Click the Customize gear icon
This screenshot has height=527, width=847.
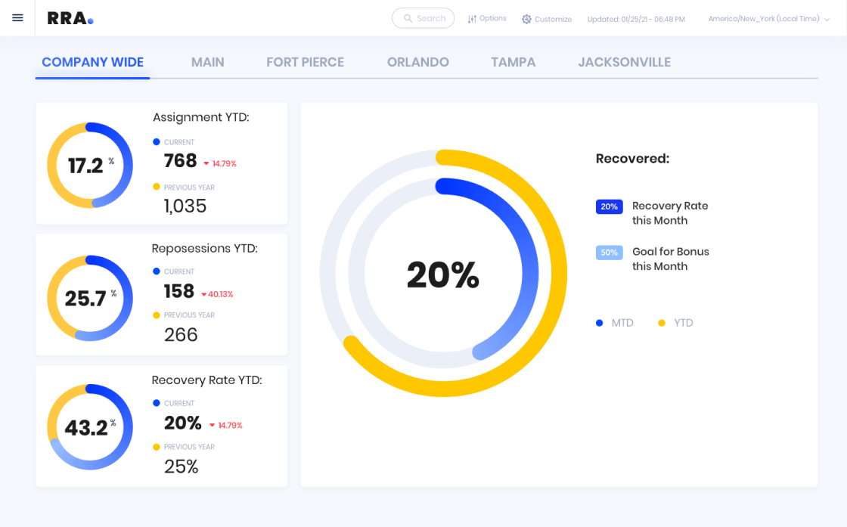[x=526, y=19]
